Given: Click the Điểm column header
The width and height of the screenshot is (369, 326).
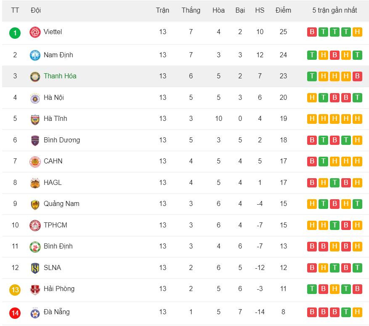Looking at the screenshot, I should [x=283, y=10].
